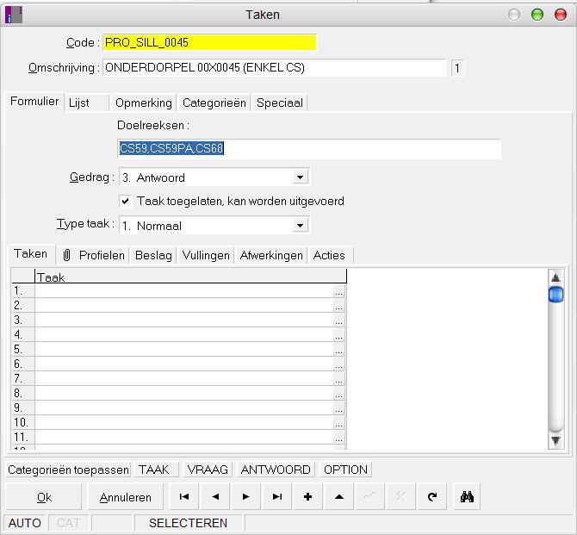Open browse ellipsis for task row 2
This screenshot has height=535, width=577.
339,306
